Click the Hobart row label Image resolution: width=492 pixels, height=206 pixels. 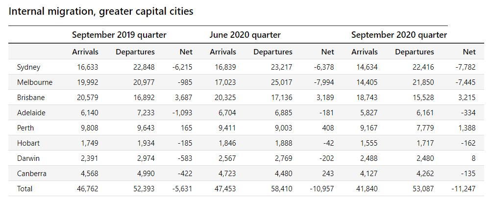[28, 143]
